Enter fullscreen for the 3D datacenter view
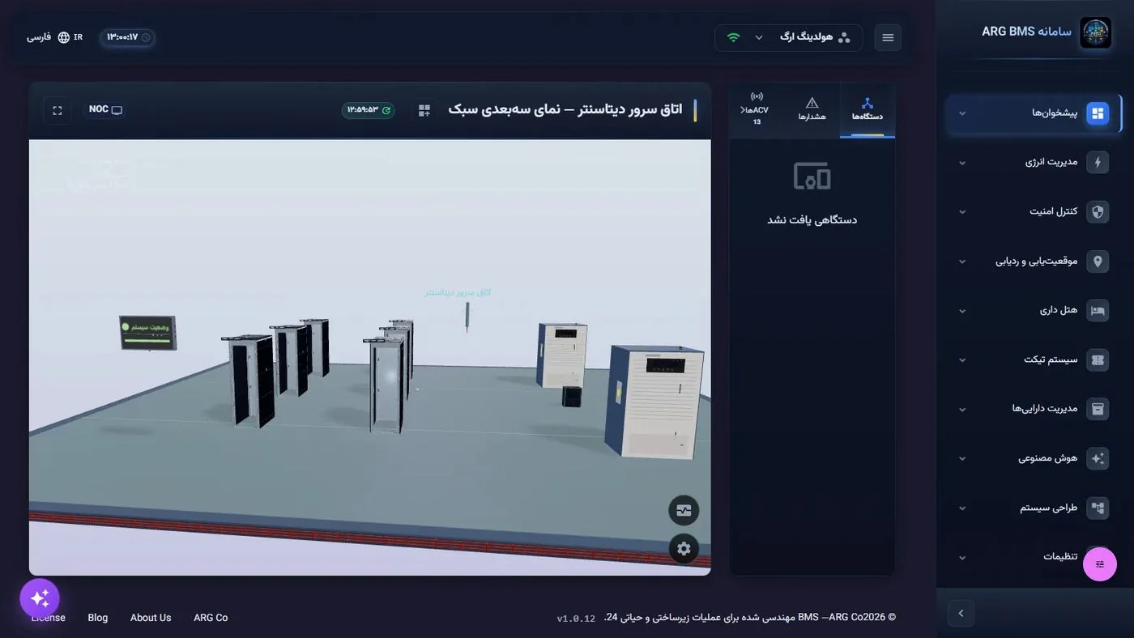The width and height of the screenshot is (1134, 638). [58, 110]
